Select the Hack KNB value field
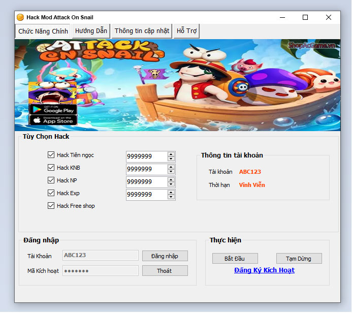This screenshot has width=352, height=313. click(147, 169)
